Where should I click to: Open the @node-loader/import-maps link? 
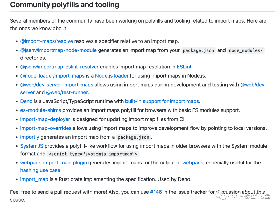pyautogui.click(x=52, y=76)
